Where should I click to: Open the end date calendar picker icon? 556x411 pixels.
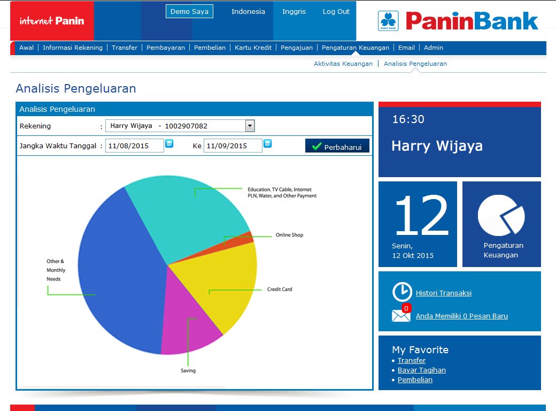268,143
